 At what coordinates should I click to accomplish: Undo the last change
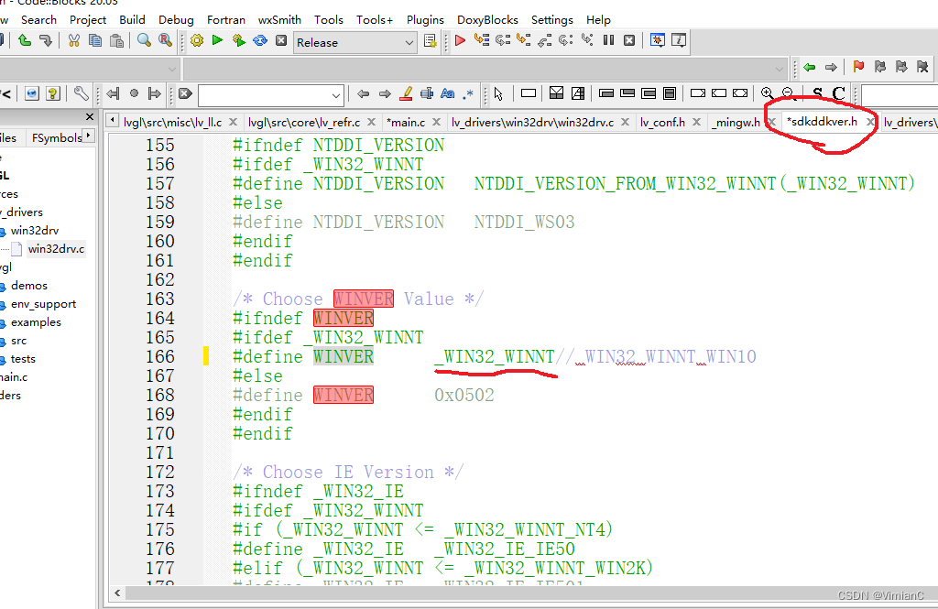pyautogui.click(x=25, y=40)
